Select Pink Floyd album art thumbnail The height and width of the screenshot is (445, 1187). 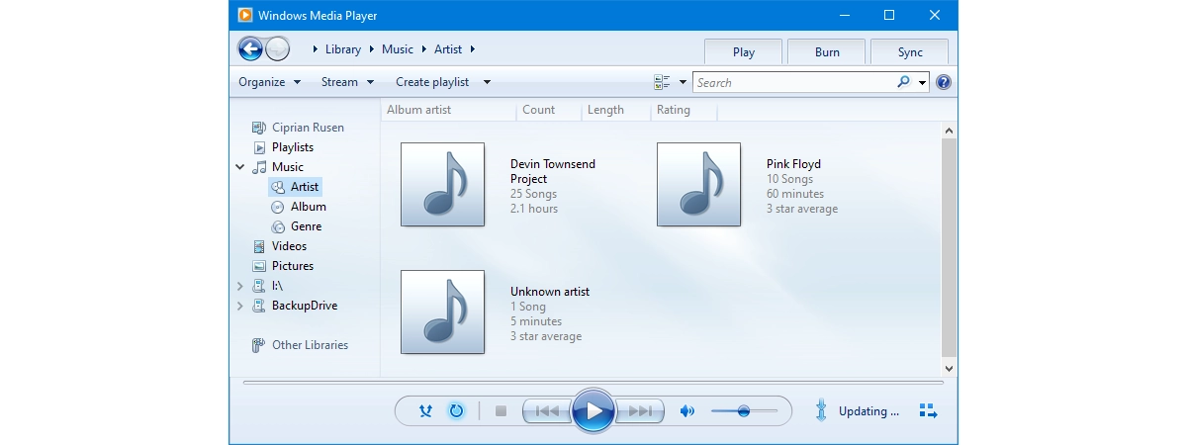(x=698, y=184)
